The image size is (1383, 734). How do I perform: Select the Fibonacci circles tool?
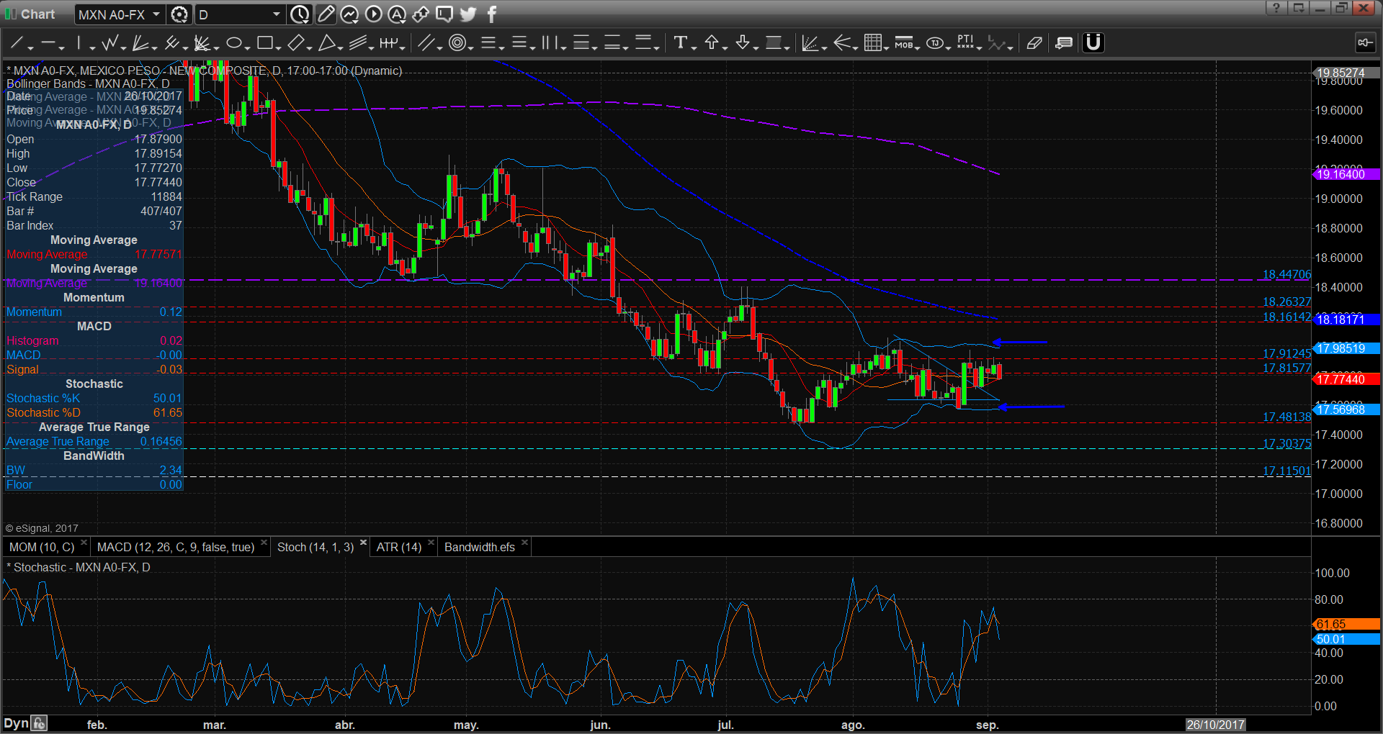(x=457, y=43)
